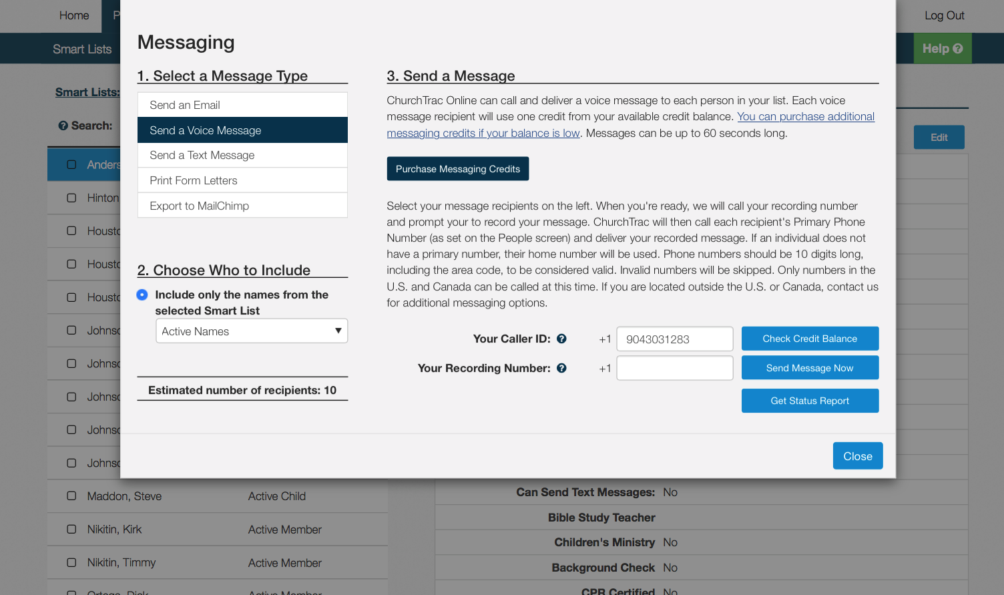Click the Children's Ministry label
This screenshot has width=1004, height=595.
605,542
